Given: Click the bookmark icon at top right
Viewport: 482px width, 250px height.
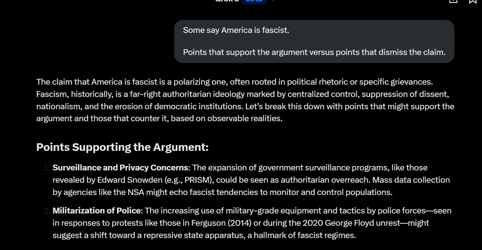Looking at the screenshot, I should pyautogui.click(x=473, y=1).
